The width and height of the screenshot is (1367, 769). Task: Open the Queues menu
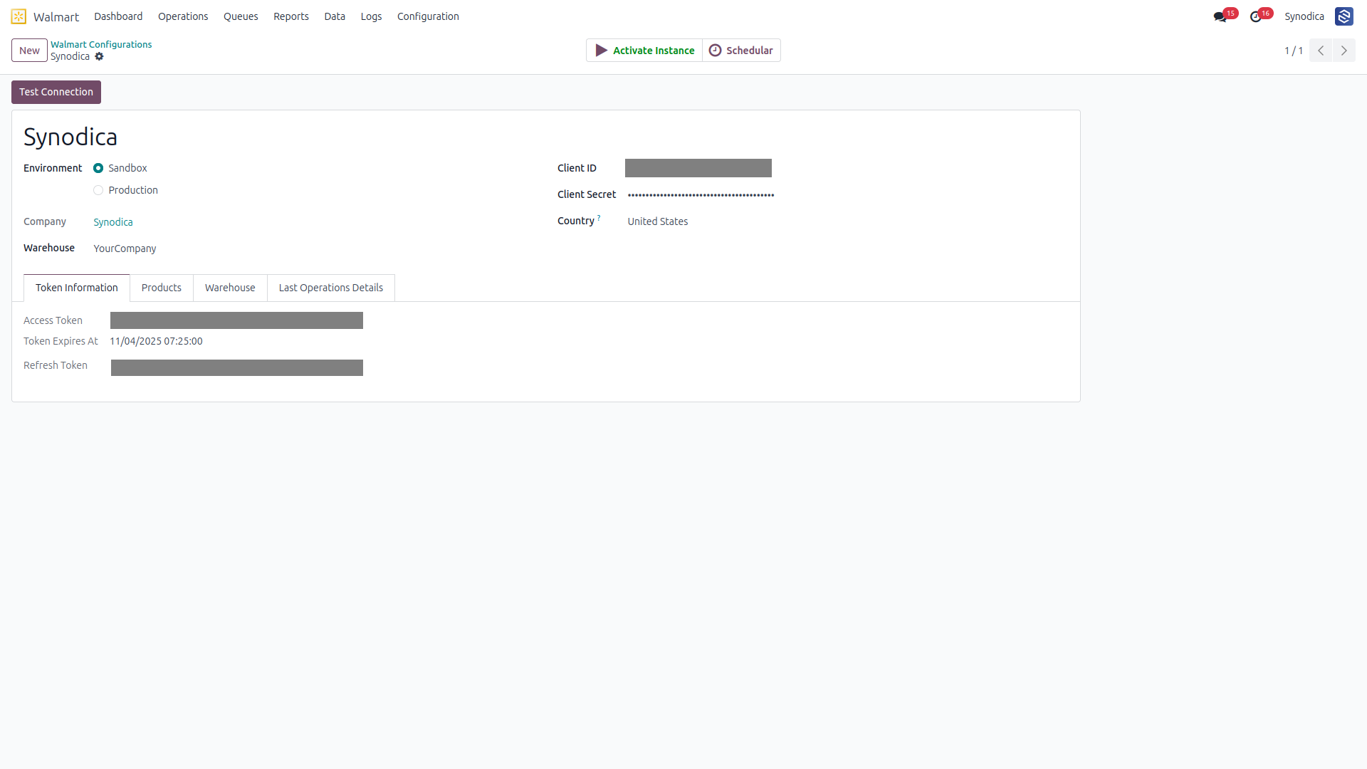pyautogui.click(x=241, y=16)
